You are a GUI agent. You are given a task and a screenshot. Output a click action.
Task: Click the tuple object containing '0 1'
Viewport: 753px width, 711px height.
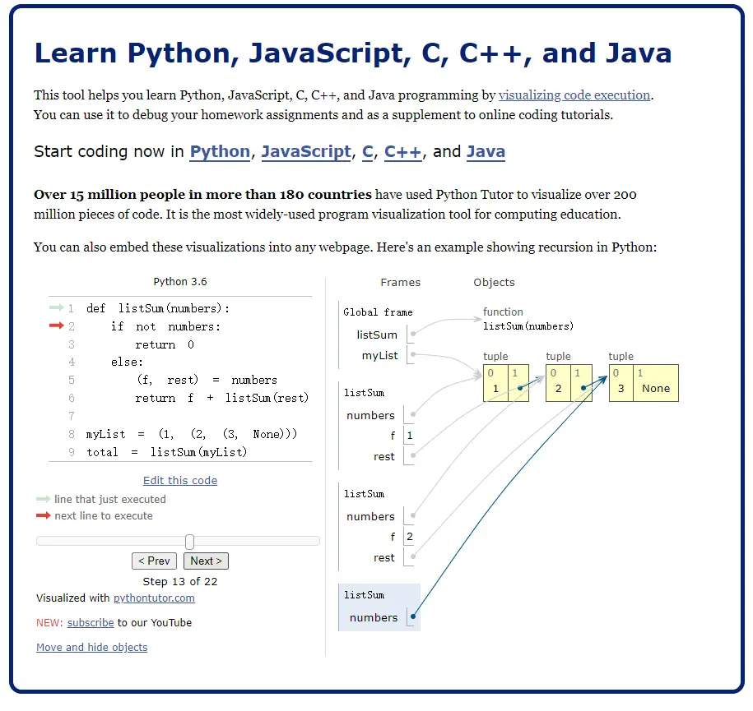point(506,383)
